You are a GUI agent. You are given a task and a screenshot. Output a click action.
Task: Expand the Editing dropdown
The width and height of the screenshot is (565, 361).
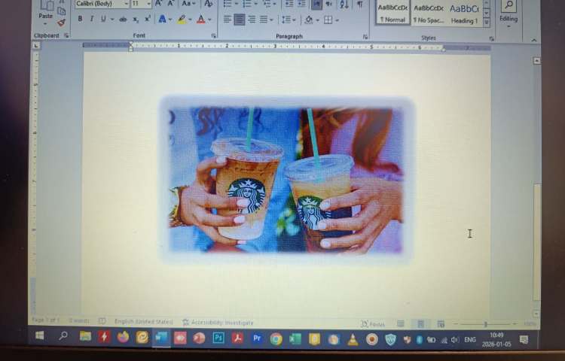(508, 19)
